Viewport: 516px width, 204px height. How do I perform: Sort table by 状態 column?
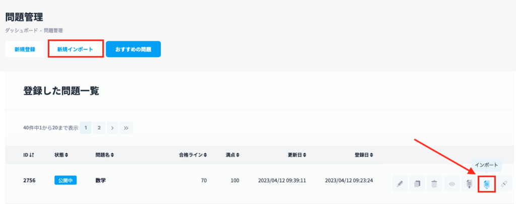coord(61,155)
